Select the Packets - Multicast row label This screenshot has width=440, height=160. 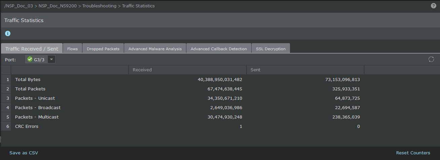[x=37, y=117]
